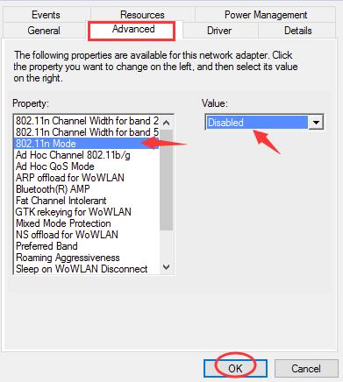Image resolution: width=343 pixels, height=382 pixels.
Task: Confirm changes with the OK button
Action: pos(235,368)
